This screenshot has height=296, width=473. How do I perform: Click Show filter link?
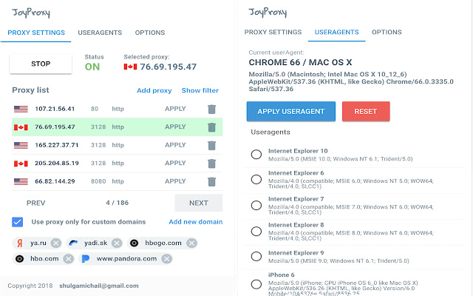coord(200,90)
